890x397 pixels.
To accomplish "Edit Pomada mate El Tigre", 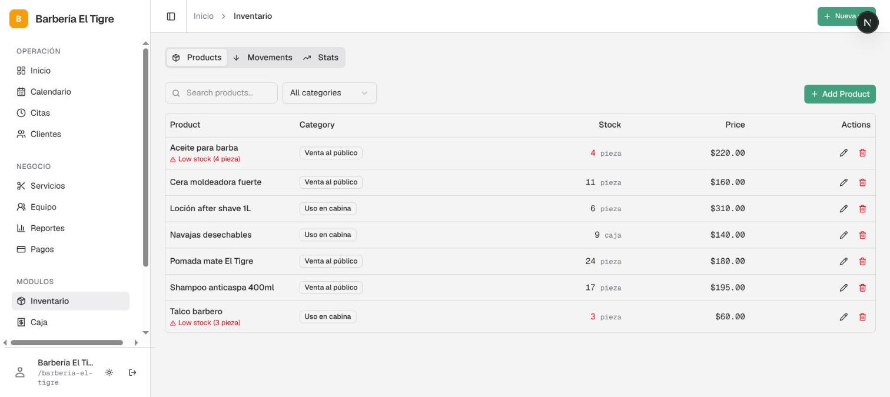I will pyautogui.click(x=843, y=262).
